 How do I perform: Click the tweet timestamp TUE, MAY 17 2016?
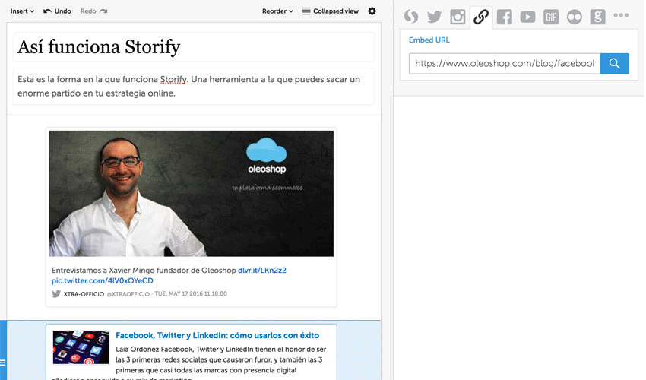pos(191,294)
